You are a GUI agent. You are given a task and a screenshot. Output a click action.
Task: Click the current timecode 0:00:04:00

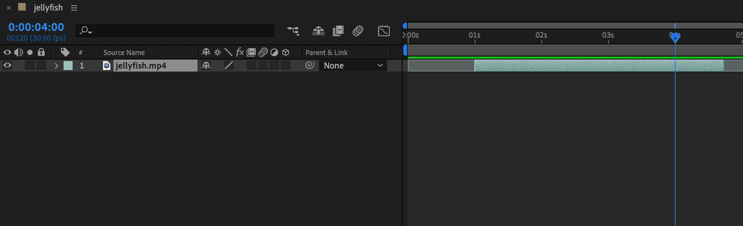point(36,27)
